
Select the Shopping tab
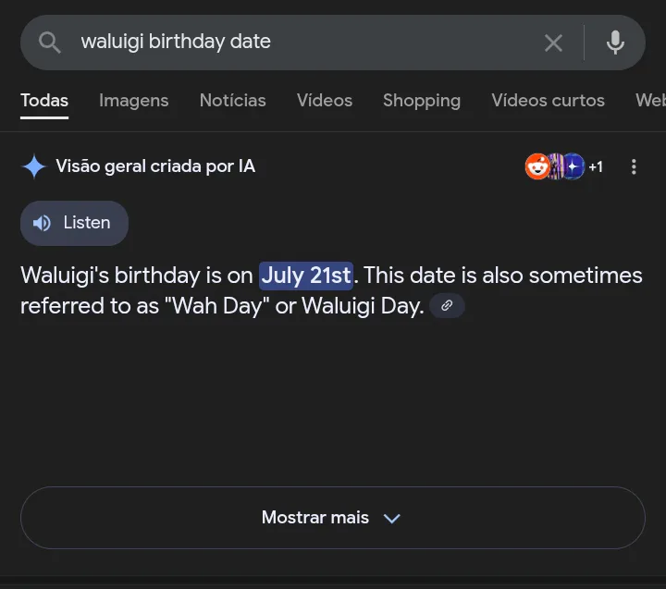422,101
